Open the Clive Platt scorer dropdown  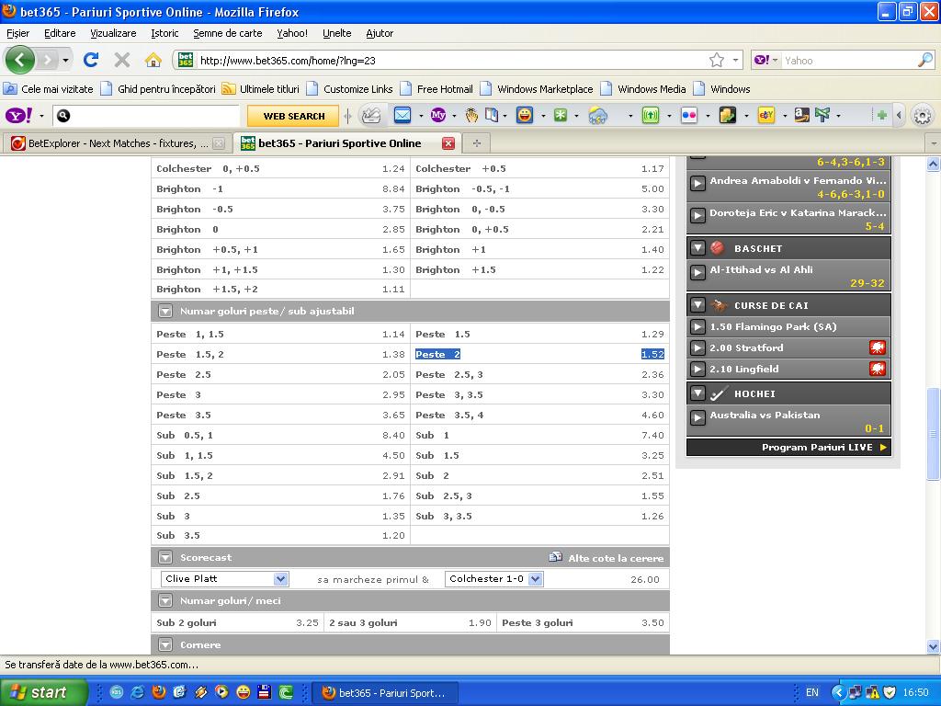pos(224,579)
